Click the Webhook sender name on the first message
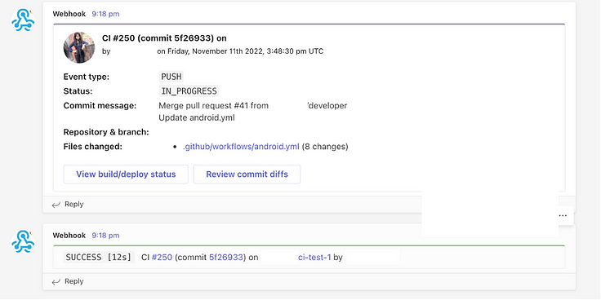The image size is (601, 300). pyautogui.click(x=69, y=14)
